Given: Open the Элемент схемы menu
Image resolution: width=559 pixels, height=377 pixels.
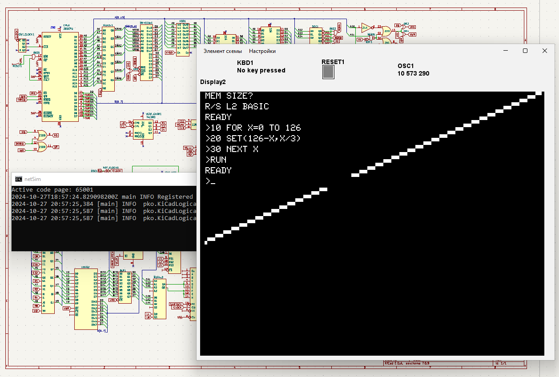Looking at the screenshot, I should [x=223, y=51].
